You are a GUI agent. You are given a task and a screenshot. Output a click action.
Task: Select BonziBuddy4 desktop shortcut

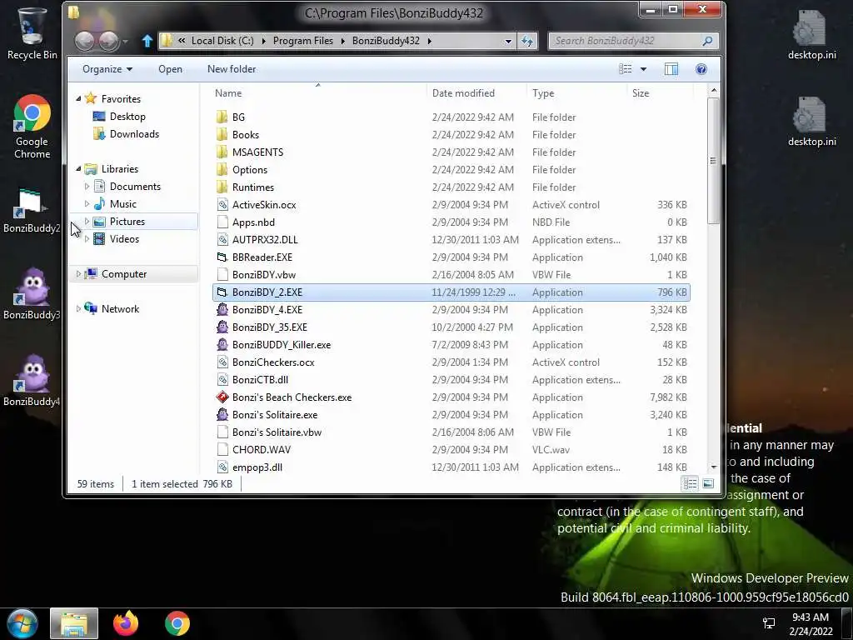[32, 380]
